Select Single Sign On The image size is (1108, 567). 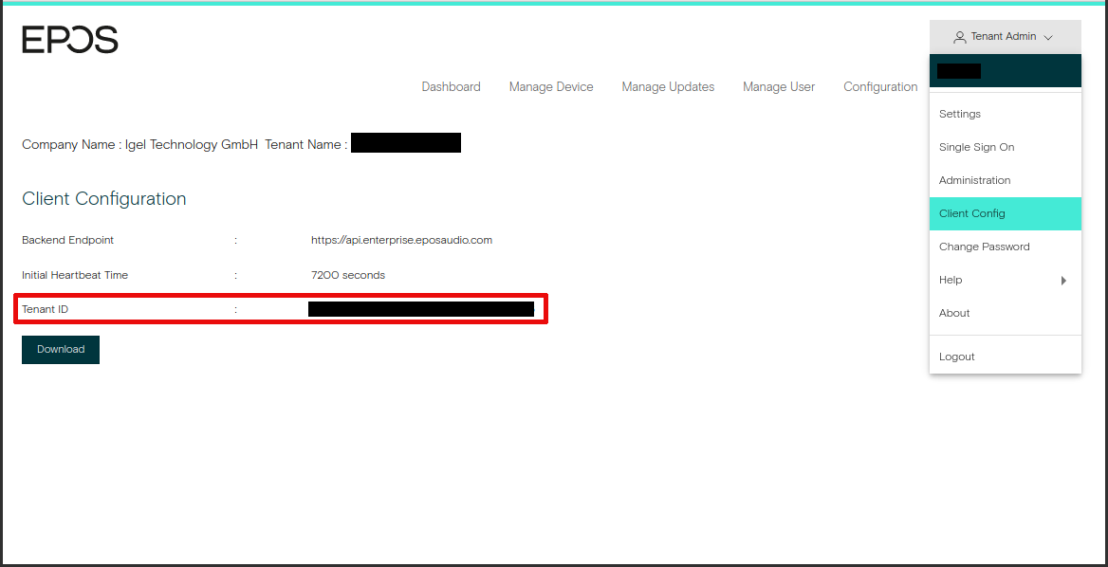[x=976, y=147]
